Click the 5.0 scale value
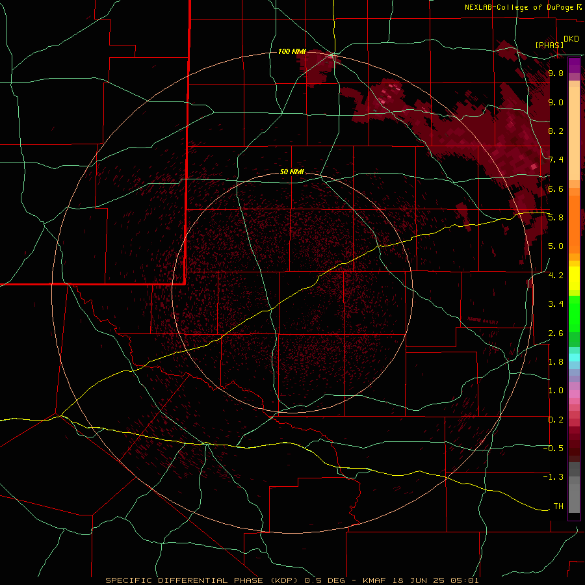 [x=556, y=246]
